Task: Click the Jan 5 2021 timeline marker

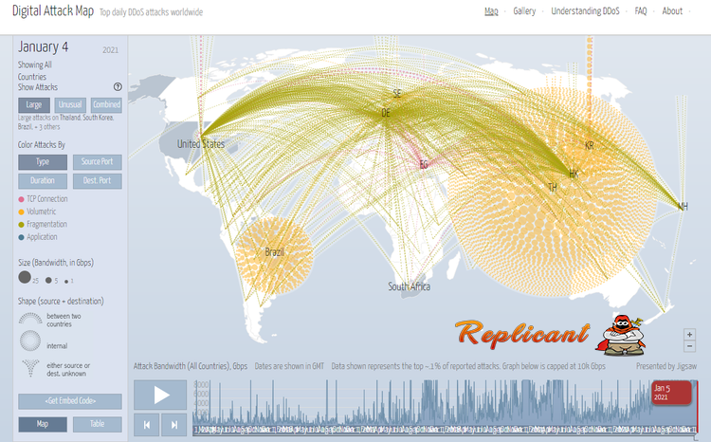Action: pos(671,393)
